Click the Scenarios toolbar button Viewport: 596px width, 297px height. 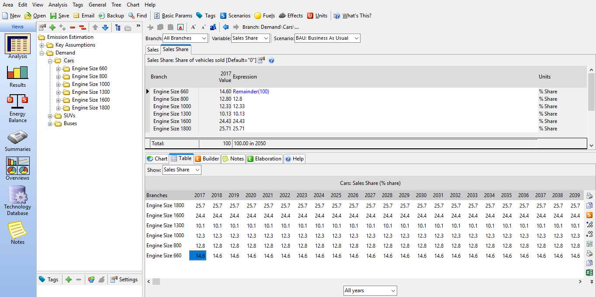tap(235, 16)
